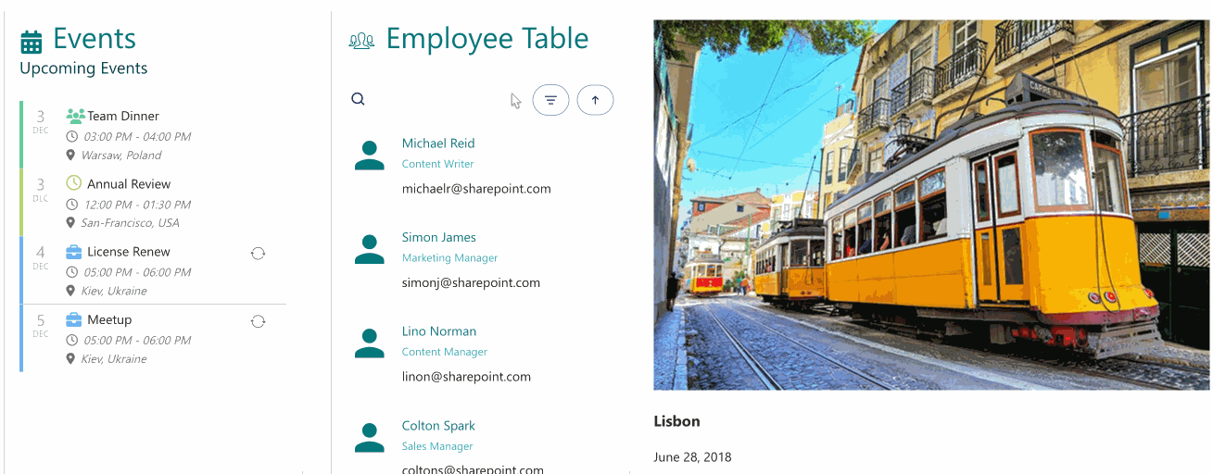
Task: Click the San-Francisco, USA location text
Action: (x=130, y=223)
